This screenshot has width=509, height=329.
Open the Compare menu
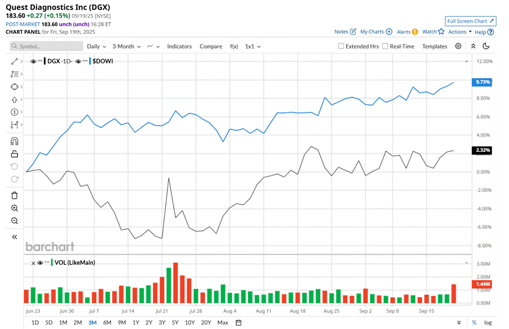(211, 46)
